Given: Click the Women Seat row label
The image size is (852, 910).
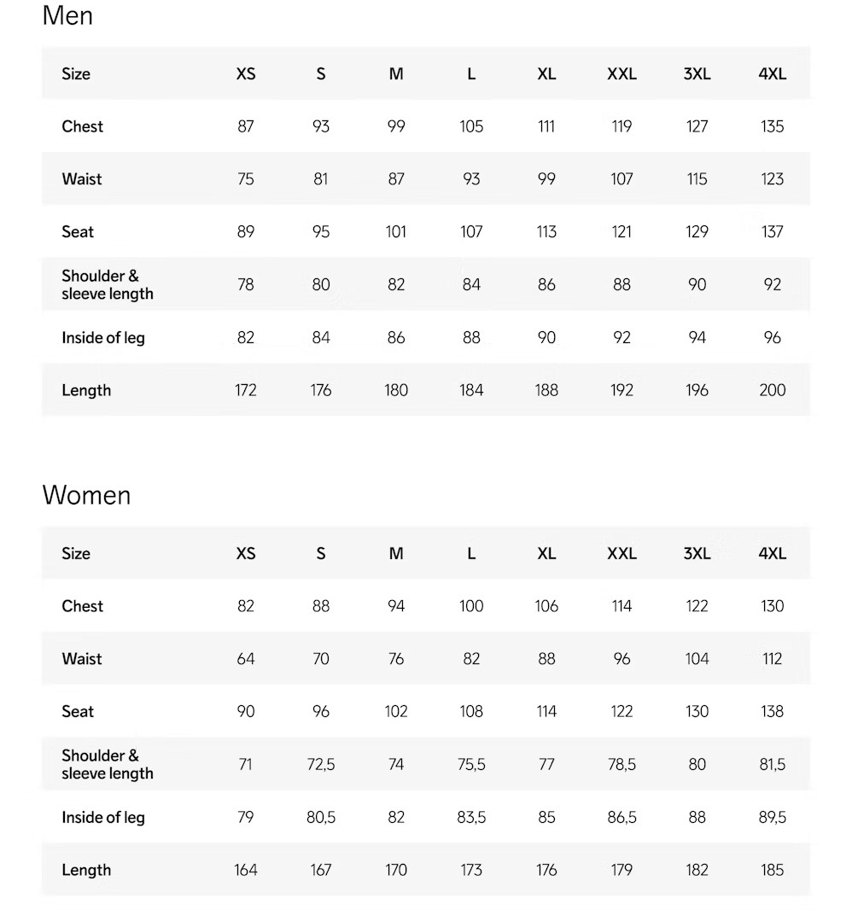Looking at the screenshot, I should point(78,711).
